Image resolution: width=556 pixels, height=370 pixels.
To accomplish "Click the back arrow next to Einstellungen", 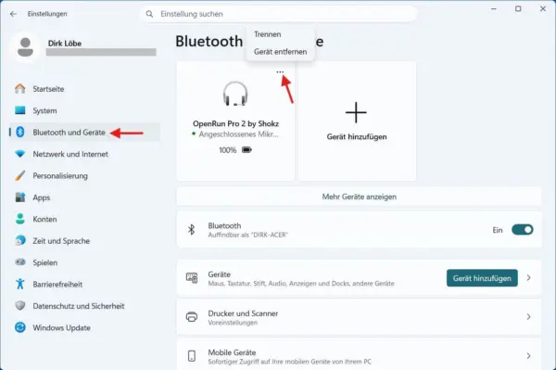I will [14, 14].
